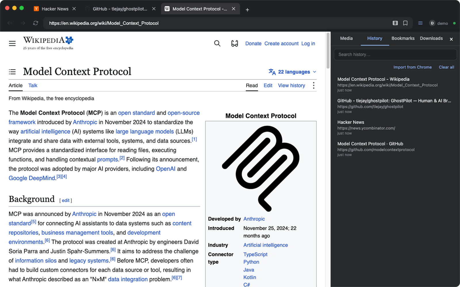Click the Wikipedia logo
Viewport: 460px width, 287px height.
point(48,43)
